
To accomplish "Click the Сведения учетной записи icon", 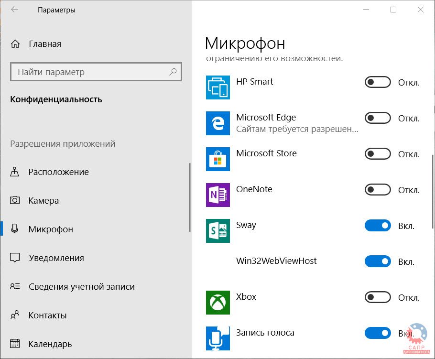I will [15, 286].
